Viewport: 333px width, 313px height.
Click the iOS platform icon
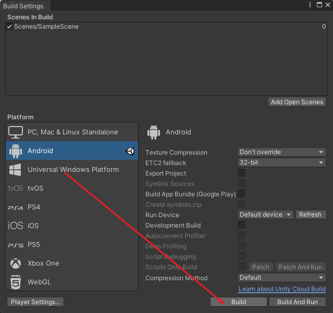[16, 226]
